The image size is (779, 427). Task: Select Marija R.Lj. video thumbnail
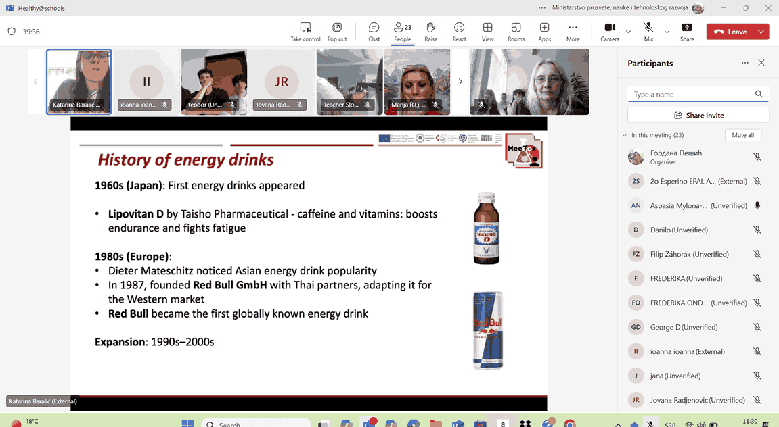(418, 82)
